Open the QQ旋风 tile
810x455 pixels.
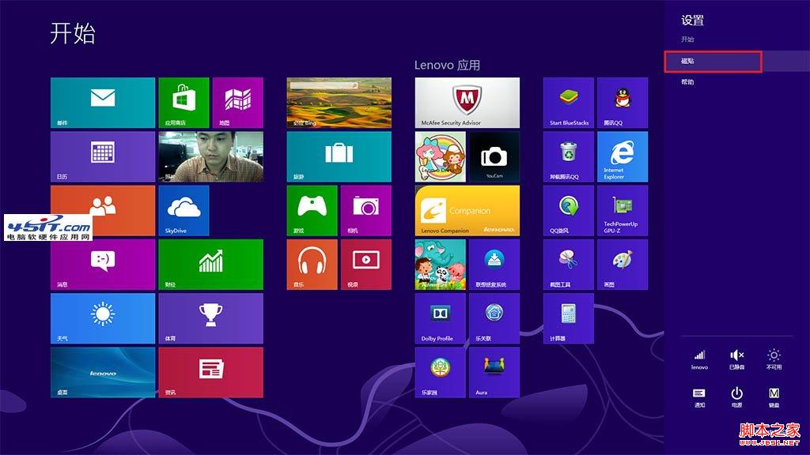(568, 210)
